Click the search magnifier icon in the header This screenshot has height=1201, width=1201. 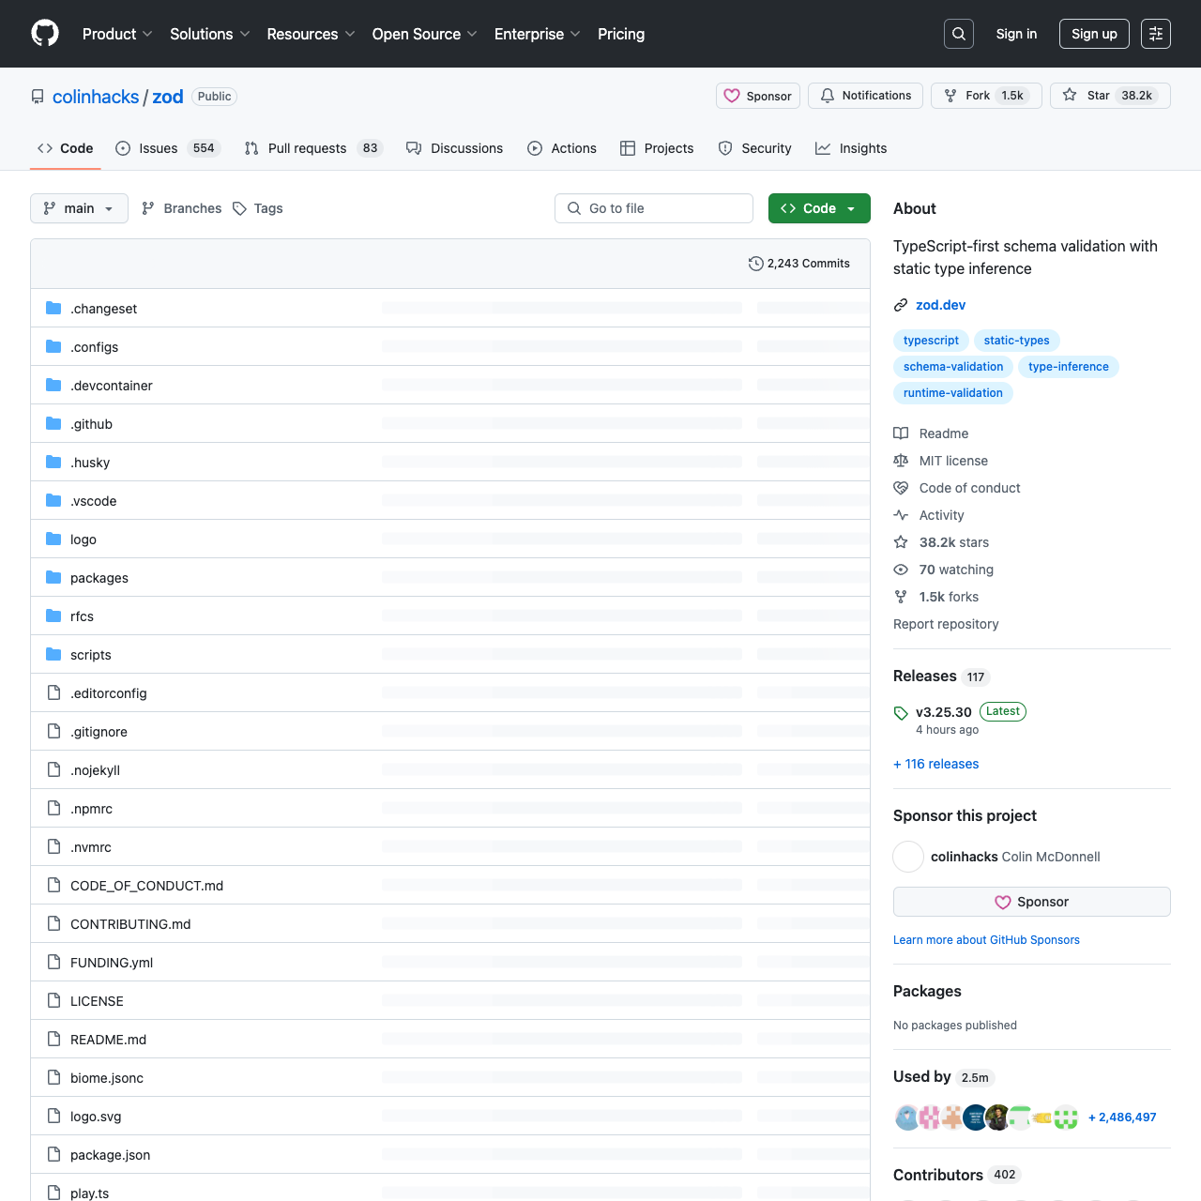pyautogui.click(x=959, y=34)
